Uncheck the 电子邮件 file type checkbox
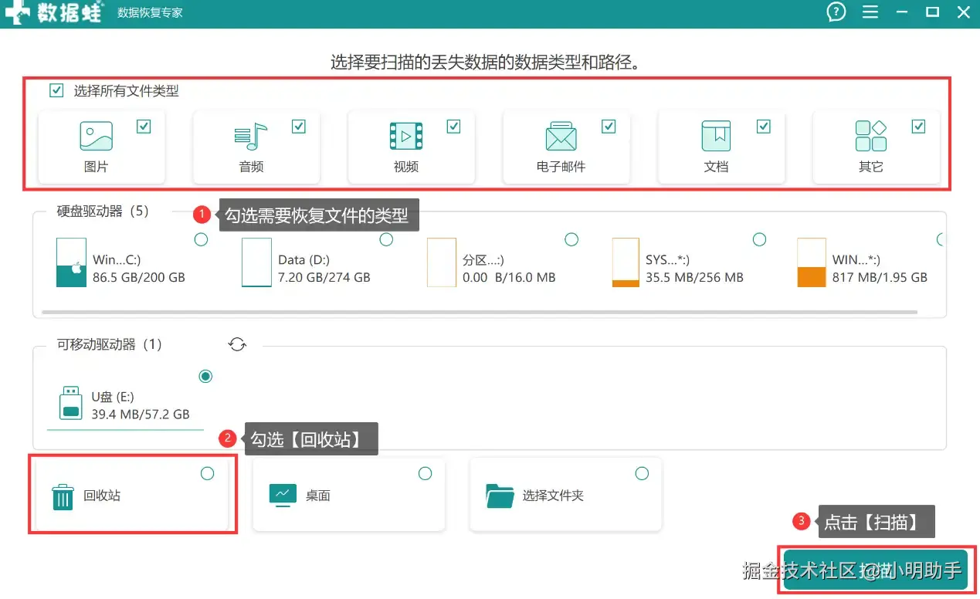Image resolution: width=980 pixels, height=599 pixels. pyautogui.click(x=609, y=127)
